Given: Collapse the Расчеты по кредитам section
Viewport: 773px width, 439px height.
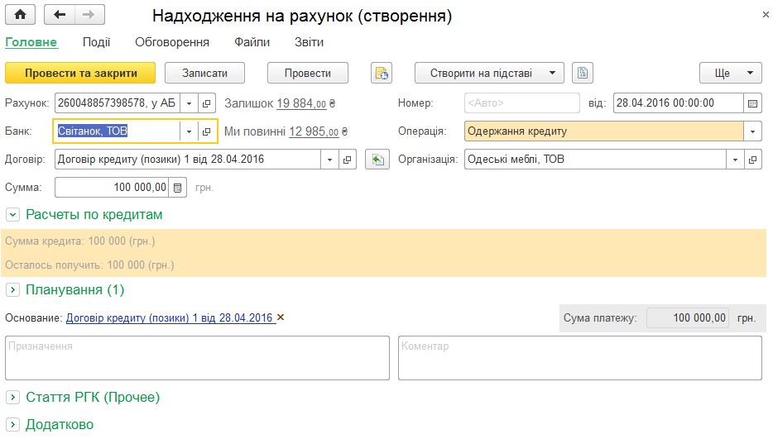Looking at the screenshot, I should pyautogui.click(x=12, y=215).
